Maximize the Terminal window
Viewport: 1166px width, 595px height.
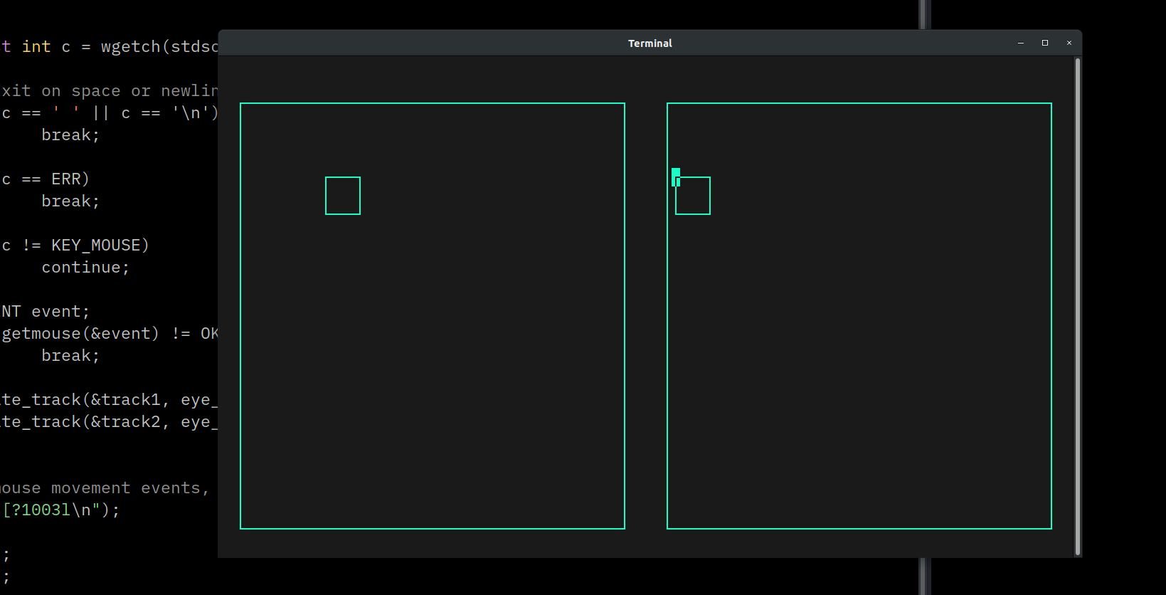pos(1045,43)
